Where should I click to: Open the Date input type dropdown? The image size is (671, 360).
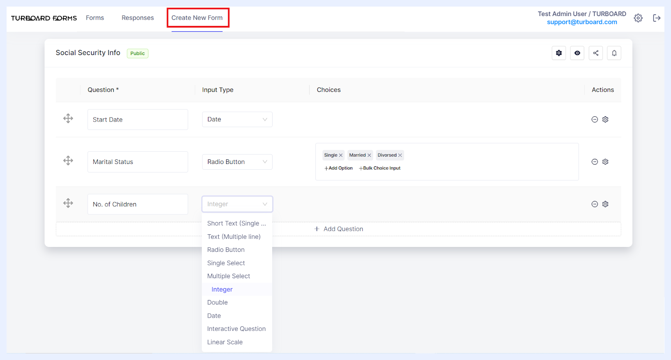pyautogui.click(x=237, y=120)
